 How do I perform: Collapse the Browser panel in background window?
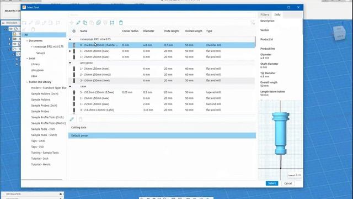(x=3, y=23)
